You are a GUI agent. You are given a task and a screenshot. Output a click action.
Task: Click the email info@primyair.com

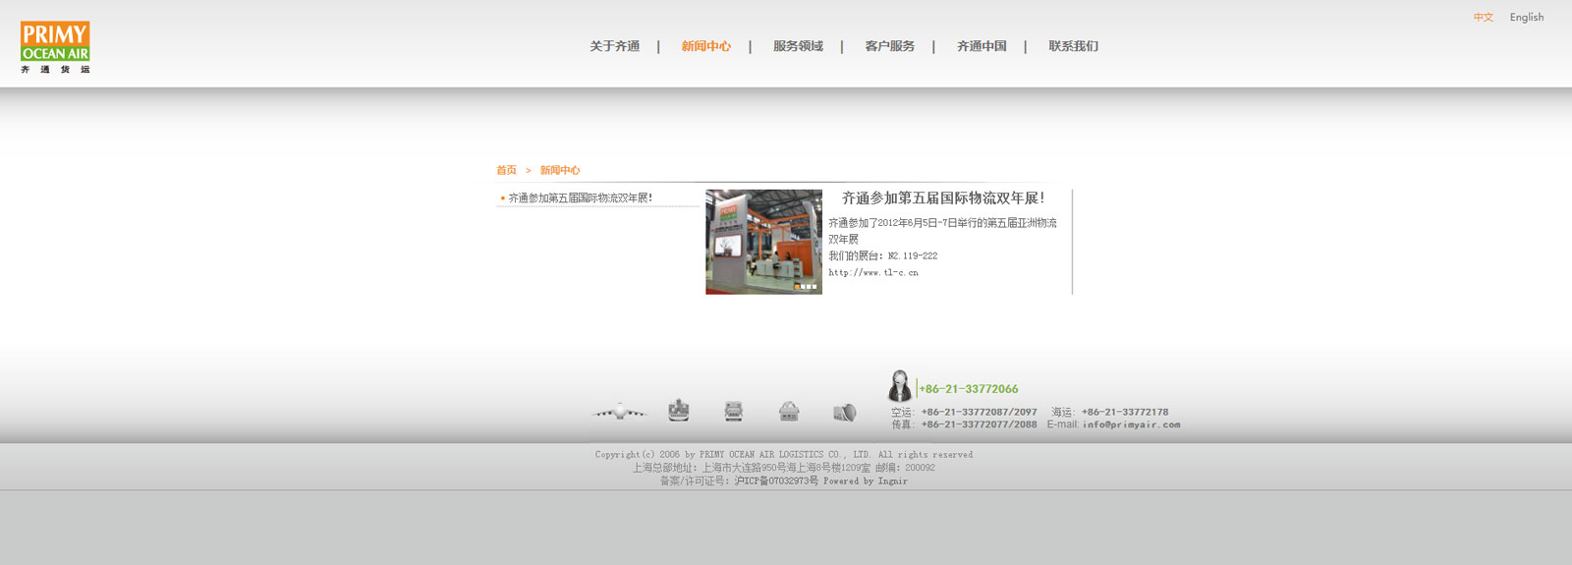[x=1132, y=424]
